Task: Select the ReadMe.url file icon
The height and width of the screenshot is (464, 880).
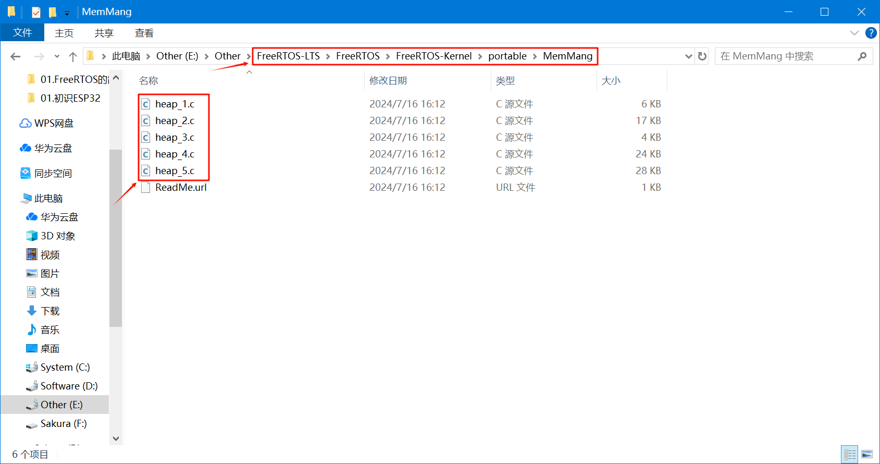Action: coord(146,188)
